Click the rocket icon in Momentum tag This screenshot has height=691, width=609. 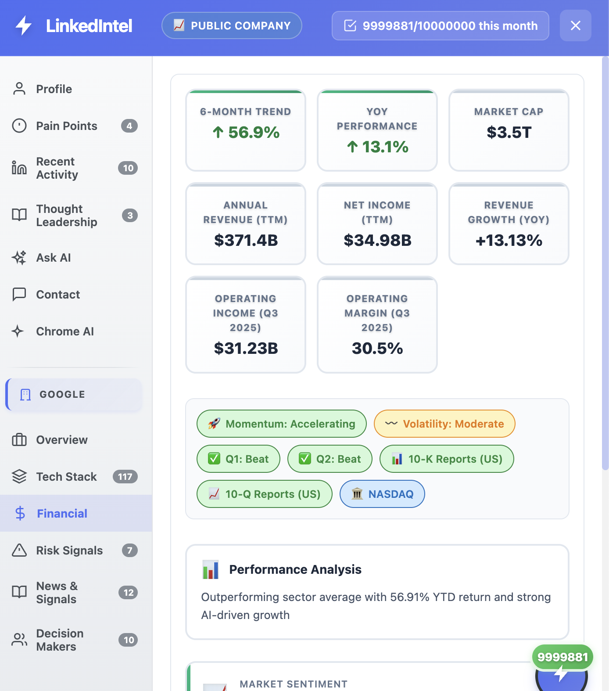(214, 424)
